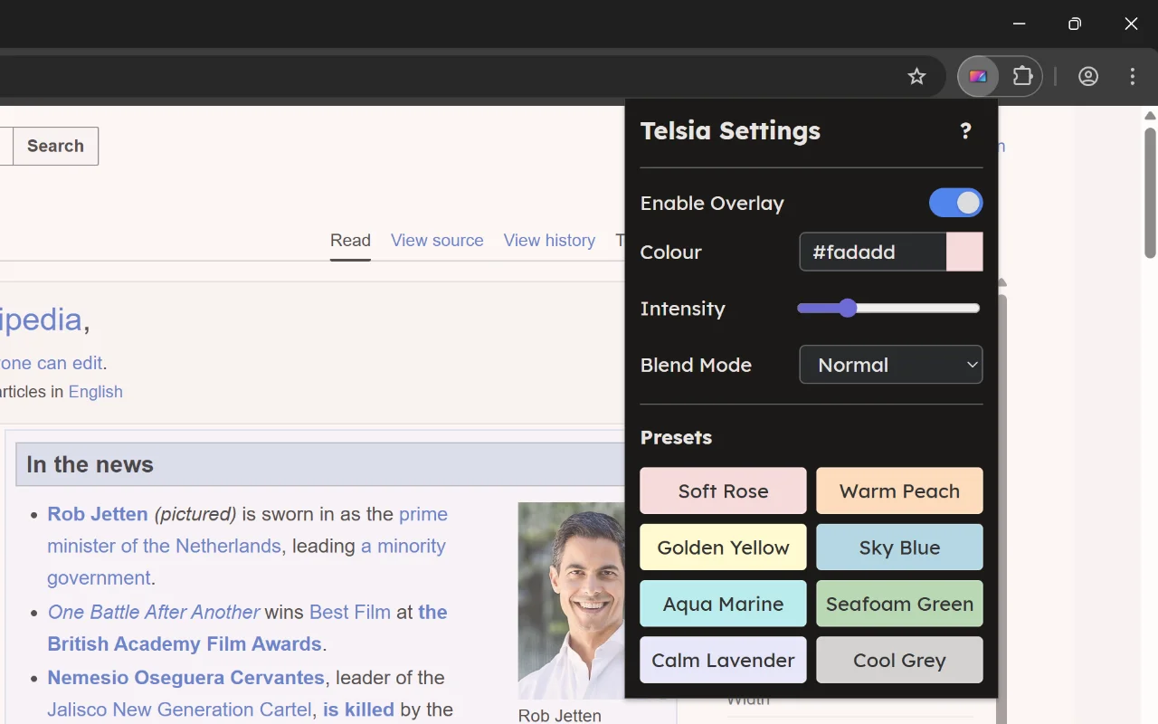1158x724 pixels.
Task: Open the browser profile account icon
Action: (x=1087, y=76)
